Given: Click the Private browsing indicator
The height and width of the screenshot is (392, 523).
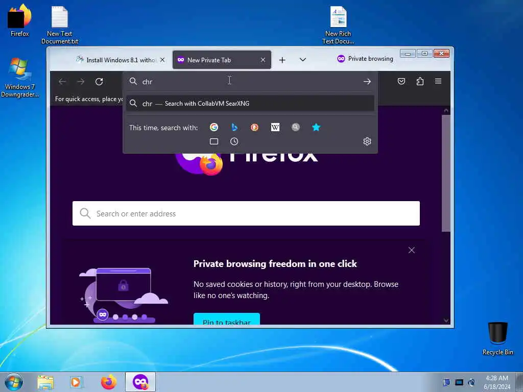Looking at the screenshot, I should click(x=365, y=59).
